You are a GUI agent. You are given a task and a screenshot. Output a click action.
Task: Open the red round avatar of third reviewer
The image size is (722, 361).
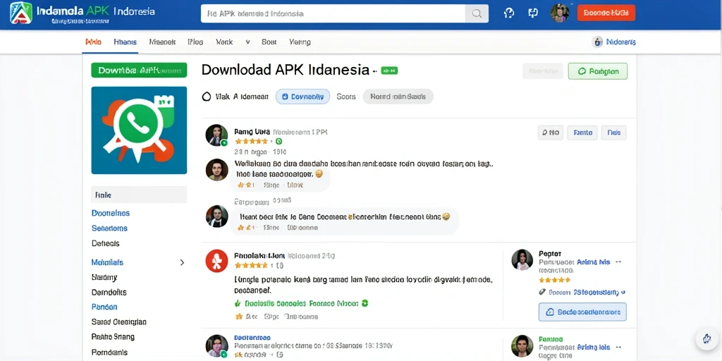(x=217, y=261)
